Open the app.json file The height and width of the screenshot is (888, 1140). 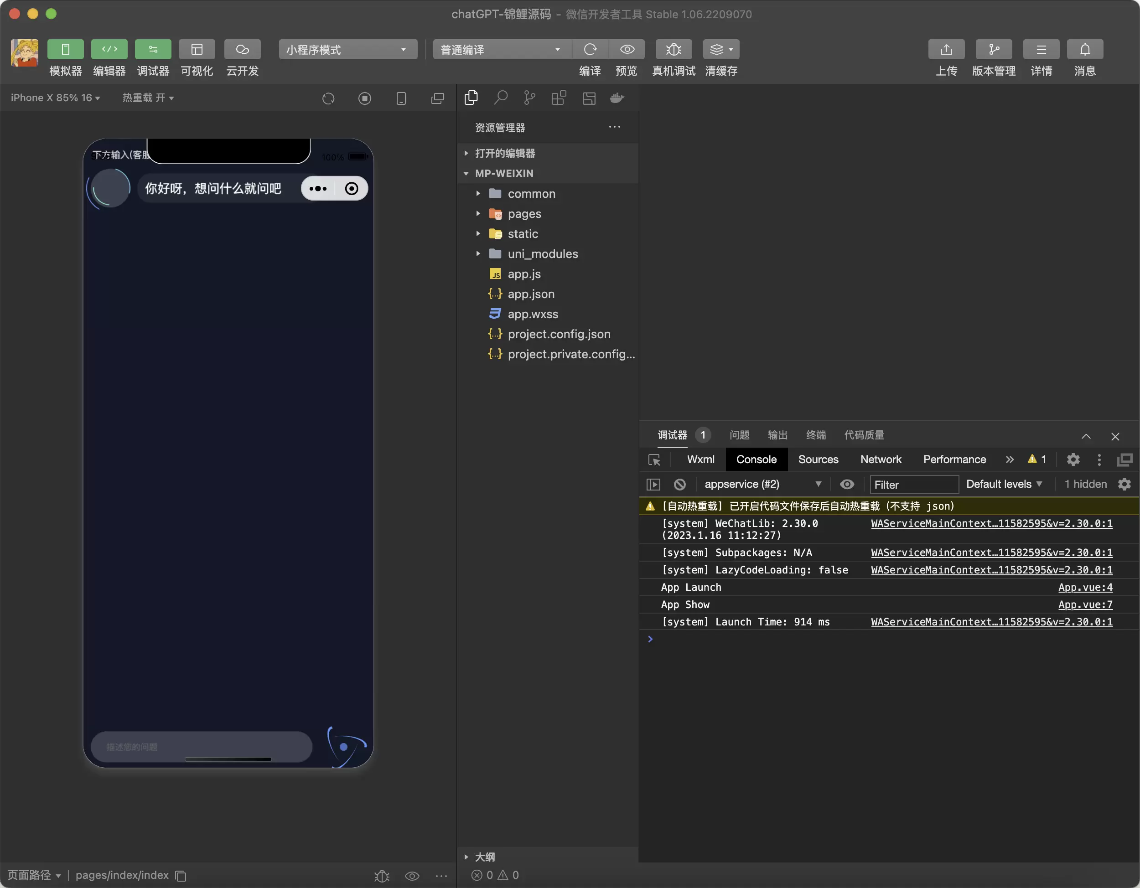coord(548,294)
